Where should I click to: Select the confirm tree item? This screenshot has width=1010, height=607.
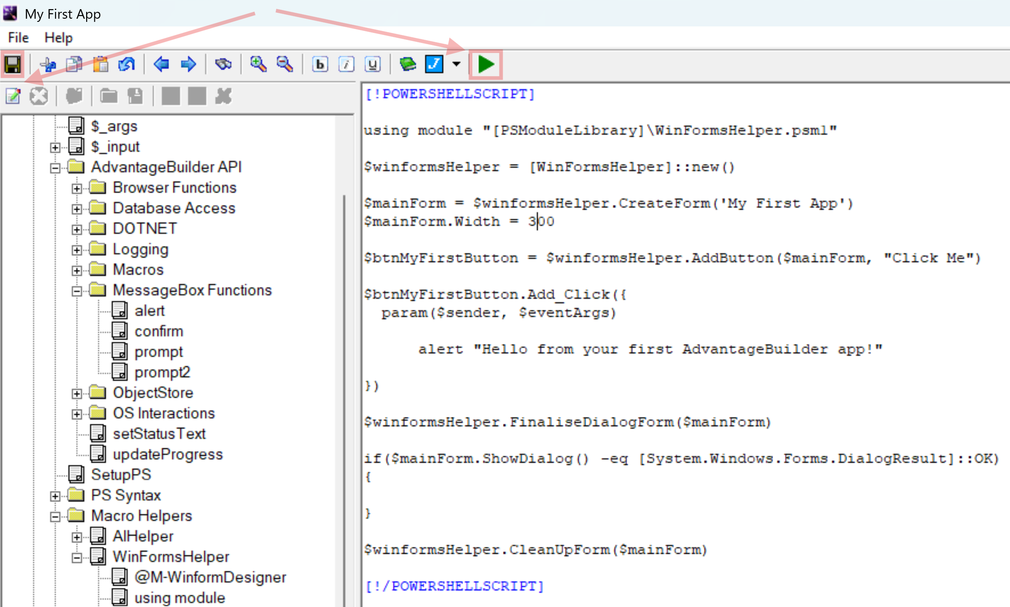click(x=159, y=331)
